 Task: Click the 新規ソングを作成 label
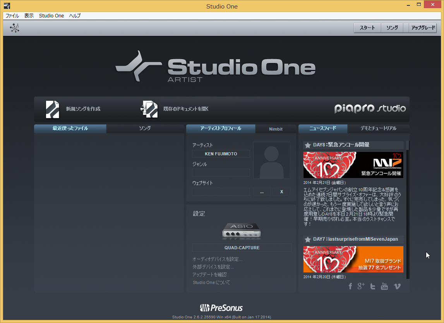tap(83, 109)
